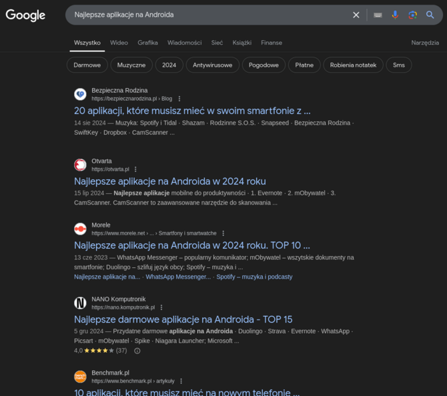Select the Wszystko tab
The height and width of the screenshot is (396, 447).
click(87, 43)
